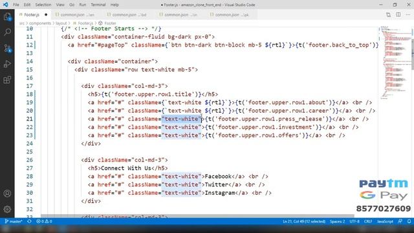The width and height of the screenshot is (414, 233).
Task: Click the master branch indicator
Action: 14,221
